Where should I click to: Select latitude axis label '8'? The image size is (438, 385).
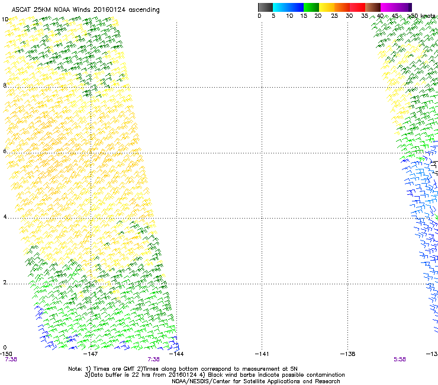tap(5, 85)
